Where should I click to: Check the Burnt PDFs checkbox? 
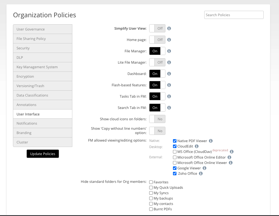coord(151,209)
